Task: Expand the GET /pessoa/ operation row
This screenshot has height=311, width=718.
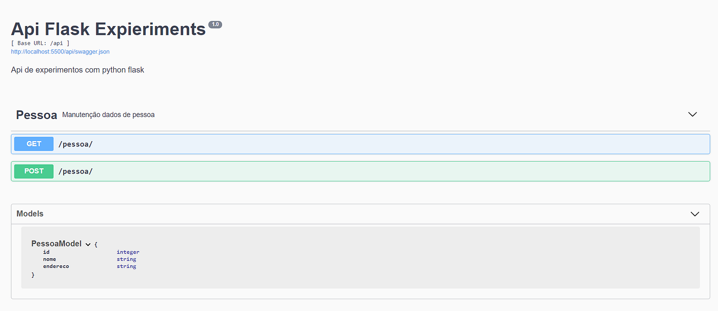Action: [x=359, y=144]
